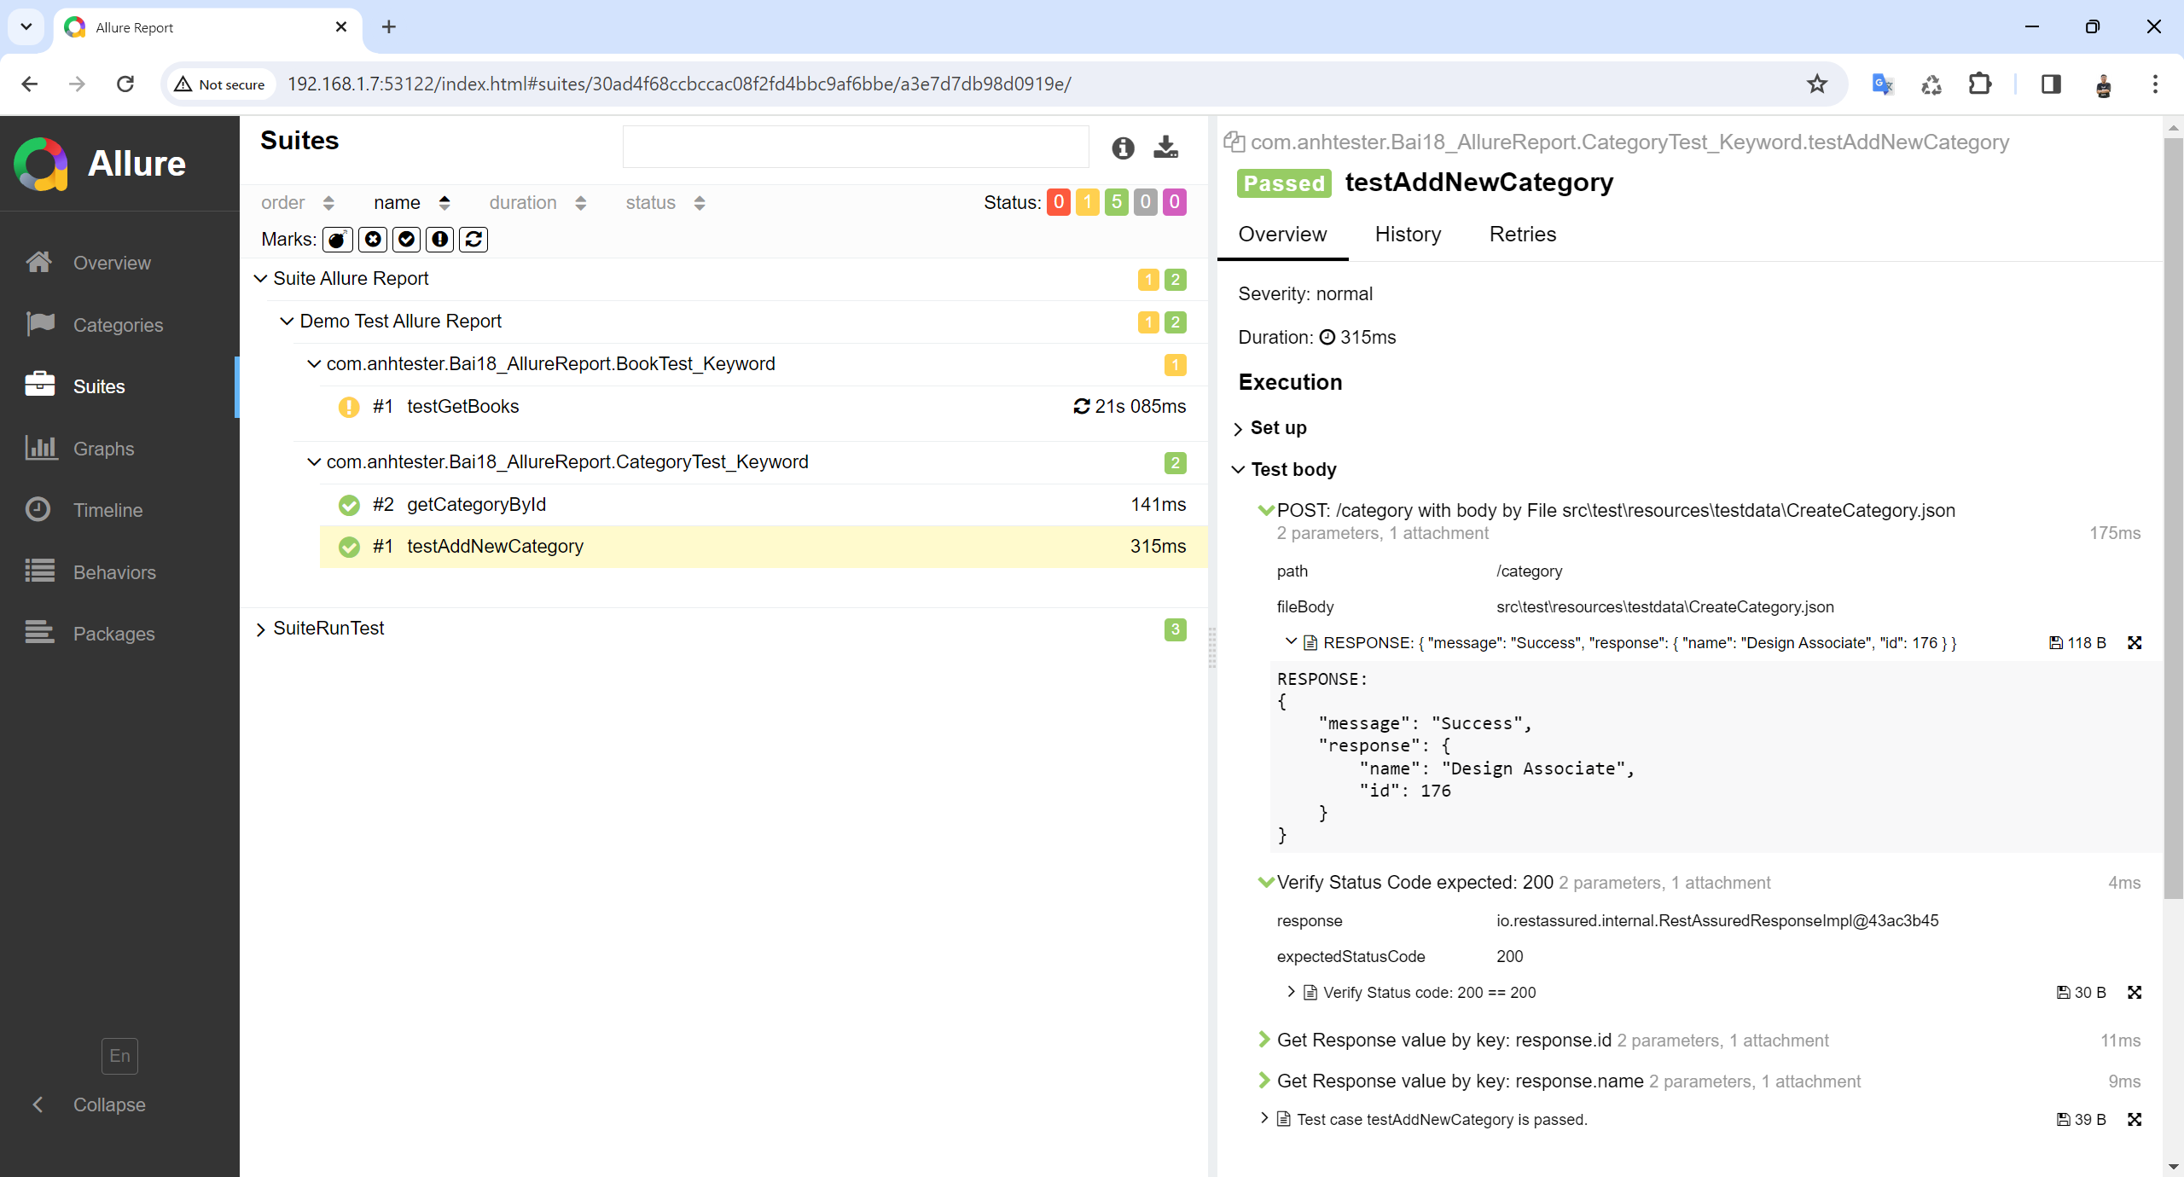Toggle the broken status filter showing 1
The height and width of the screenshot is (1177, 2184).
point(1088,202)
